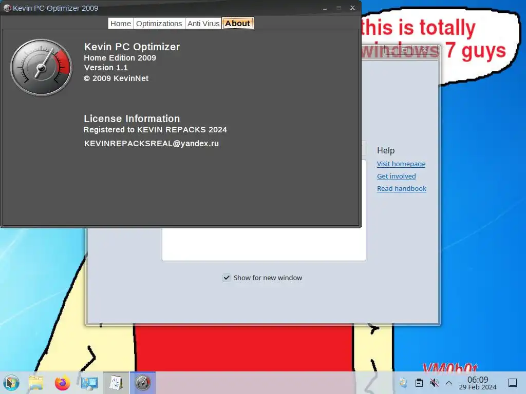Close the Kevin PC Optimizer 2009 window
The width and height of the screenshot is (526, 394).
click(352, 8)
